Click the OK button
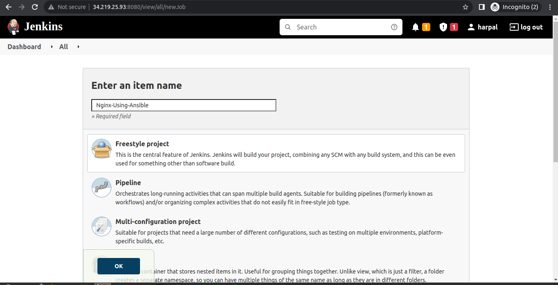This screenshot has width=558, height=285. tap(119, 266)
